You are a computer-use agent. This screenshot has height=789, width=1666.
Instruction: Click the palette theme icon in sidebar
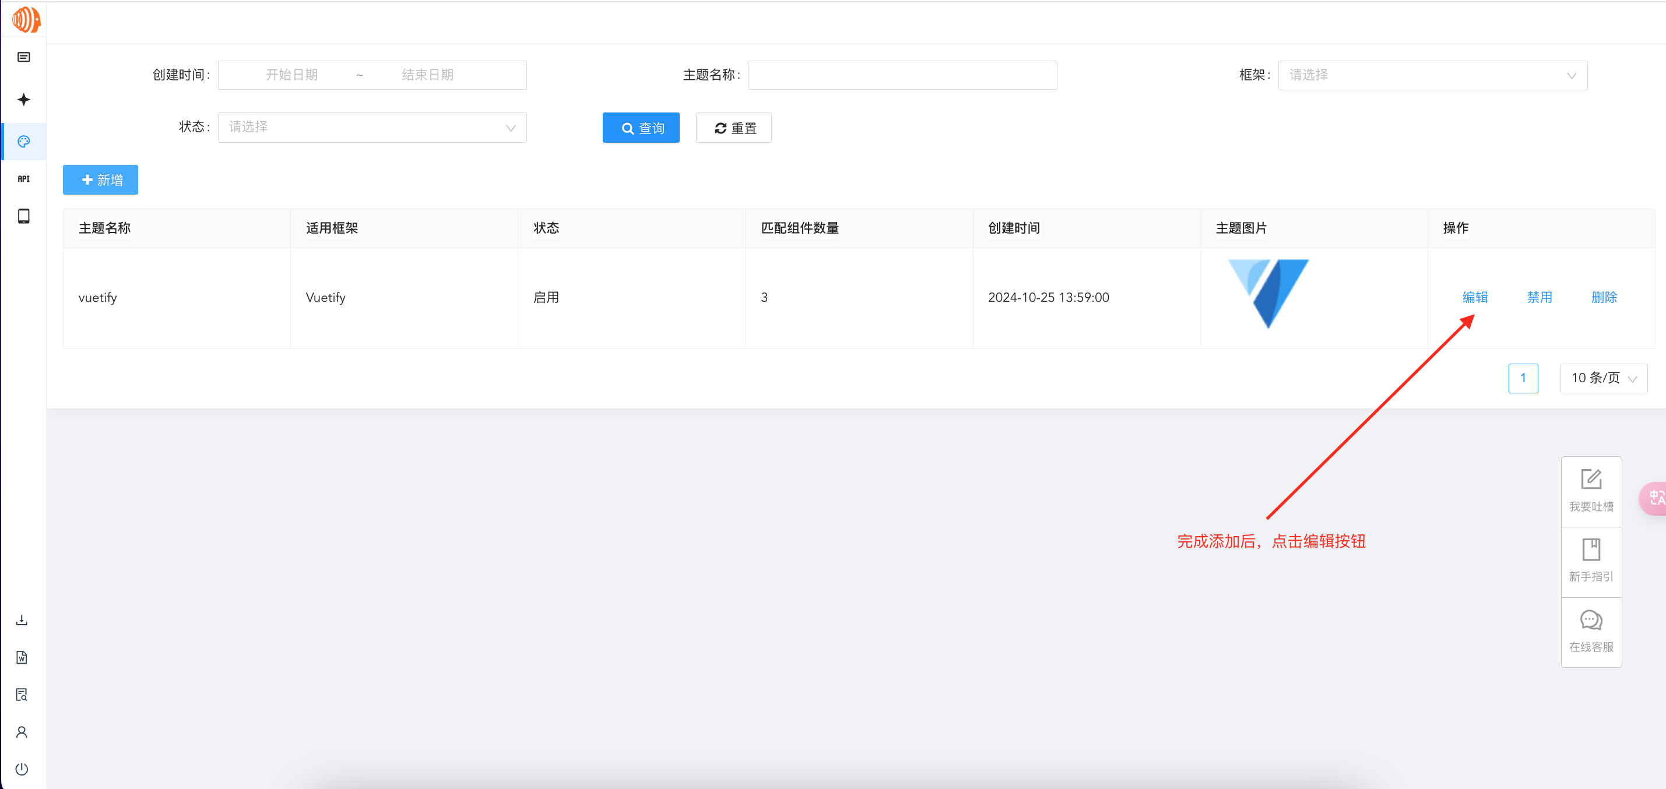(23, 142)
